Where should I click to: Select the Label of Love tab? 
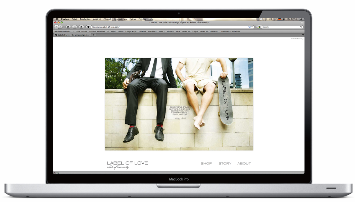(72, 35)
